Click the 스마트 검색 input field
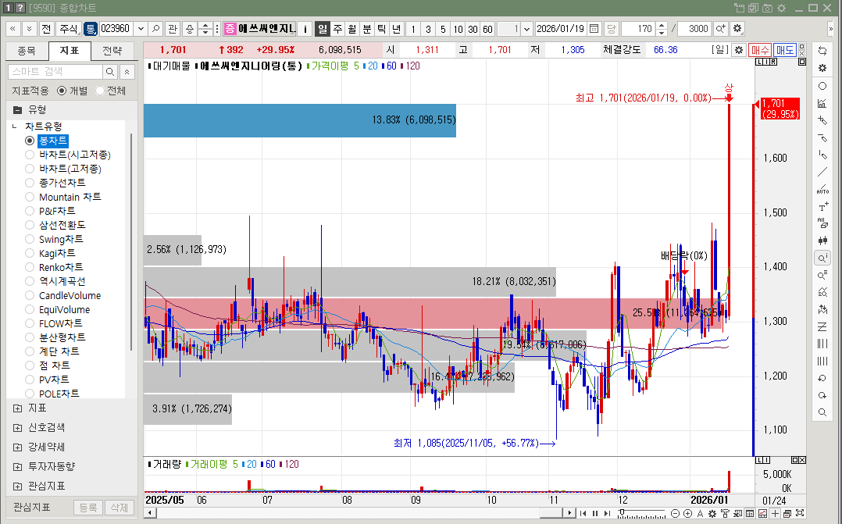This screenshot has height=524, width=842. point(55,71)
